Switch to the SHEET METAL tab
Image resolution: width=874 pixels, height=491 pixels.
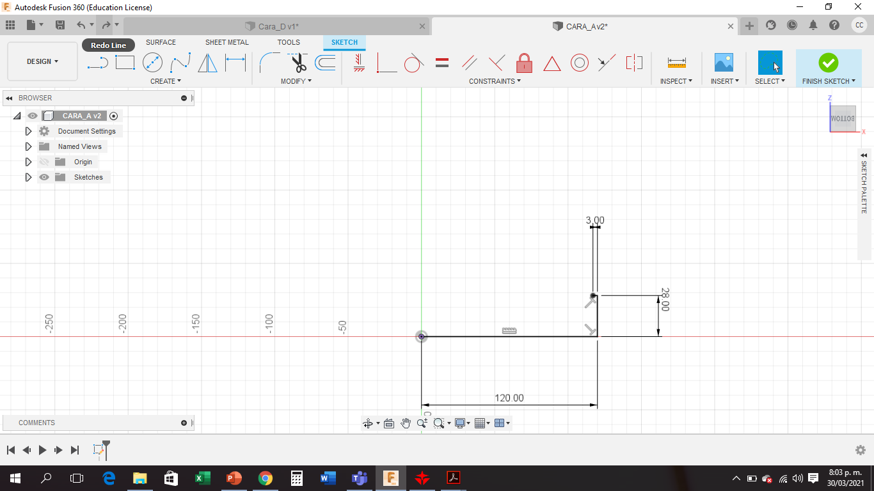point(227,42)
